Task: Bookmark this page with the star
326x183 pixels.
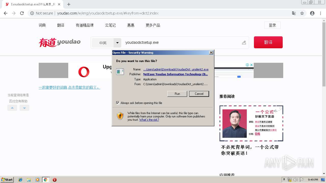Action: [302, 13]
